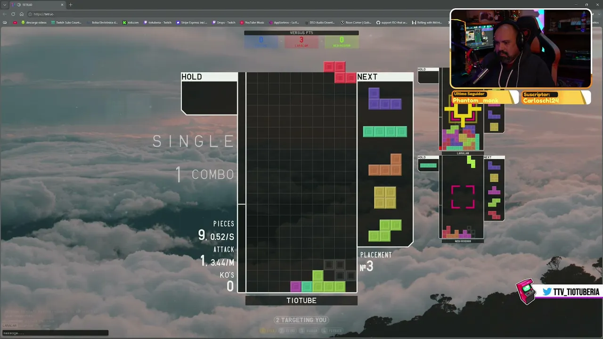Viewport: 603px width, 339px height.
Task: Open the "Rolling with McInt..." bookmark
Action: point(427,23)
